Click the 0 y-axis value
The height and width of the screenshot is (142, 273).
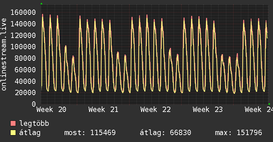34,104
